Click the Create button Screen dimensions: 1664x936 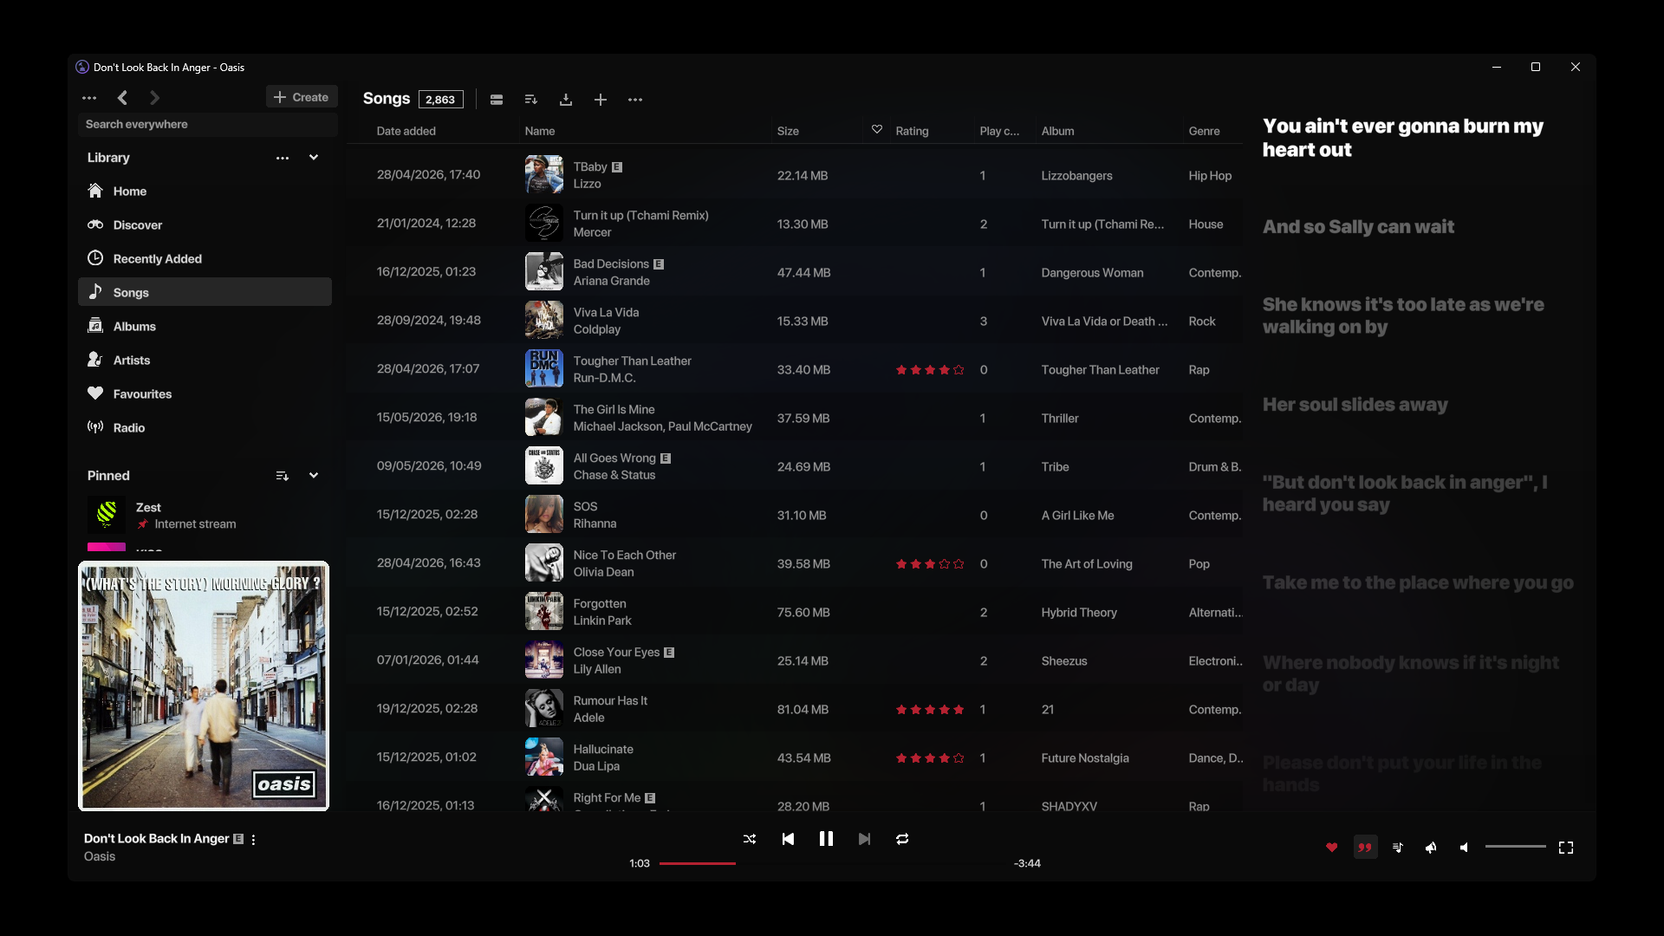click(302, 97)
